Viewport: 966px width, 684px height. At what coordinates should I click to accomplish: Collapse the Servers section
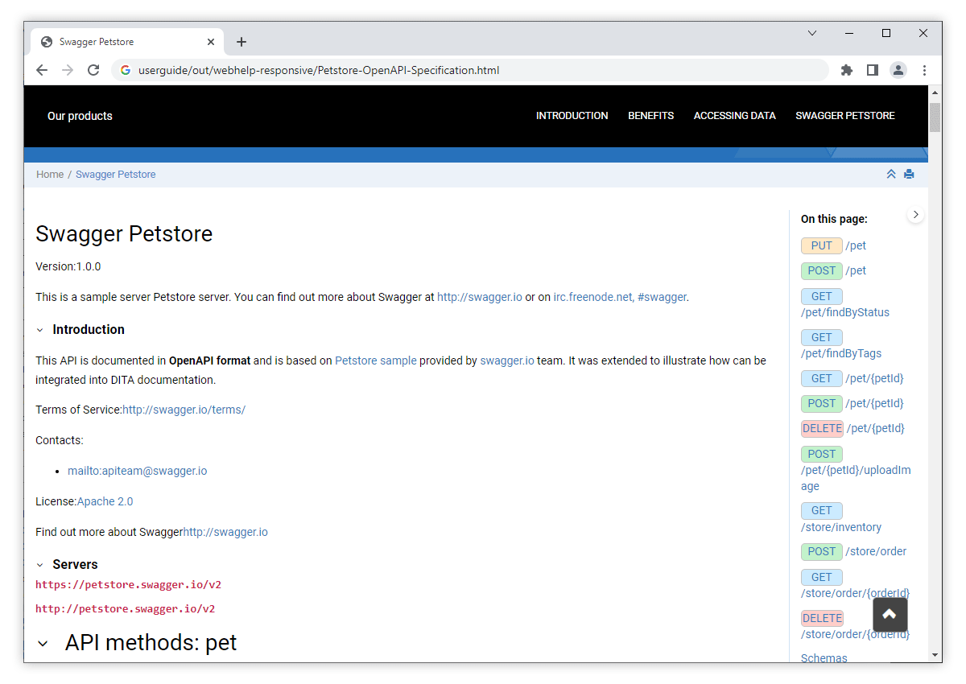[40, 565]
